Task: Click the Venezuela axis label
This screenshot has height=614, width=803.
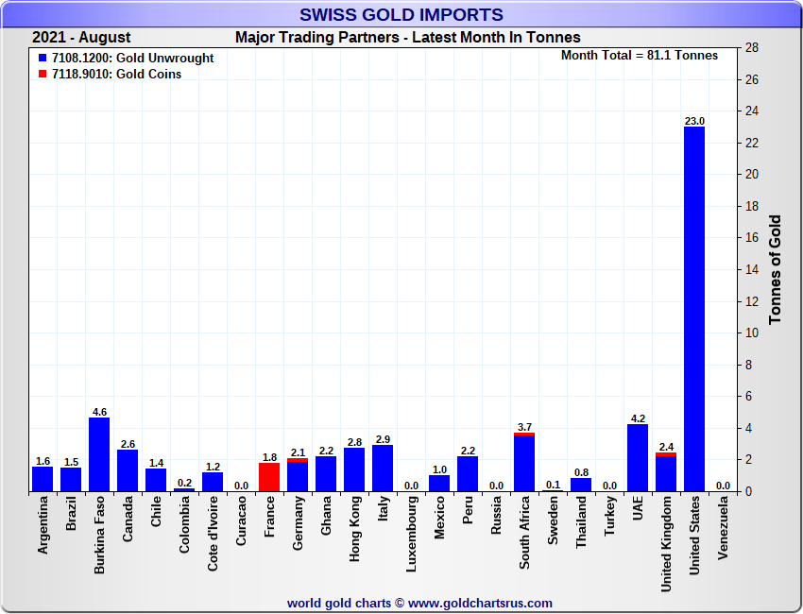Action: click(x=724, y=530)
